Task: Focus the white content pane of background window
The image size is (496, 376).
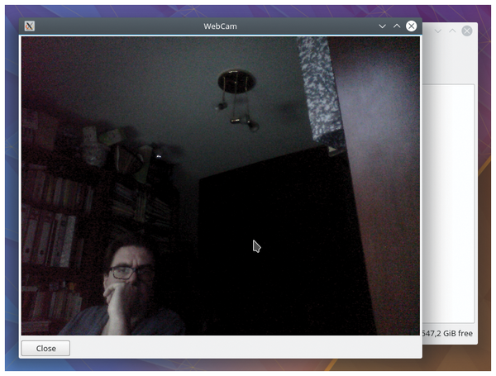Action: tap(448, 198)
